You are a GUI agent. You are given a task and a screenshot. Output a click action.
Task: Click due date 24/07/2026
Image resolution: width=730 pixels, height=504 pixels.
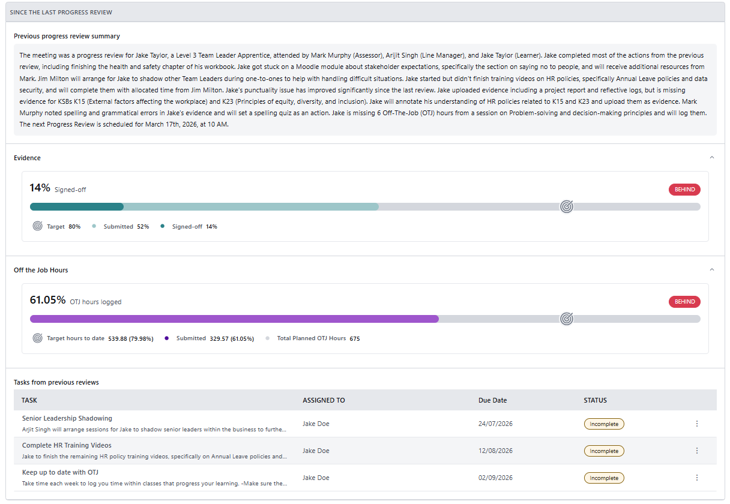point(495,424)
